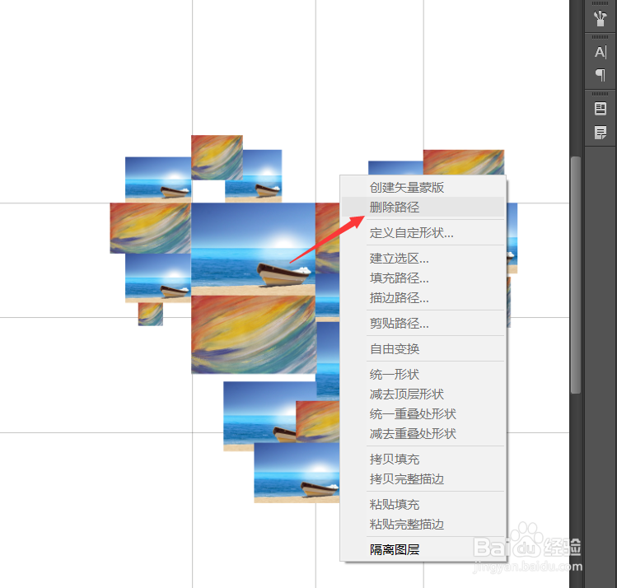Open the Brush Presets panel icon
Image resolution: width=617 pixels, height=588 pixels.
point(600,18)
